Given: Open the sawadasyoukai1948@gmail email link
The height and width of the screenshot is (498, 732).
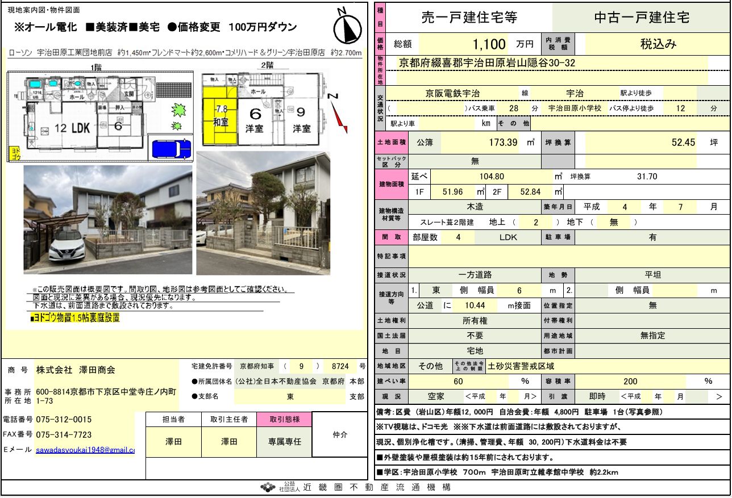Looking at the screenshot, I should click(85, 450).
